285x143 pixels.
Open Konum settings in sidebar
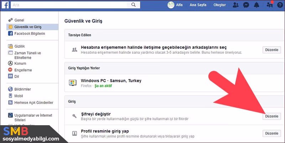click(20, 63)
